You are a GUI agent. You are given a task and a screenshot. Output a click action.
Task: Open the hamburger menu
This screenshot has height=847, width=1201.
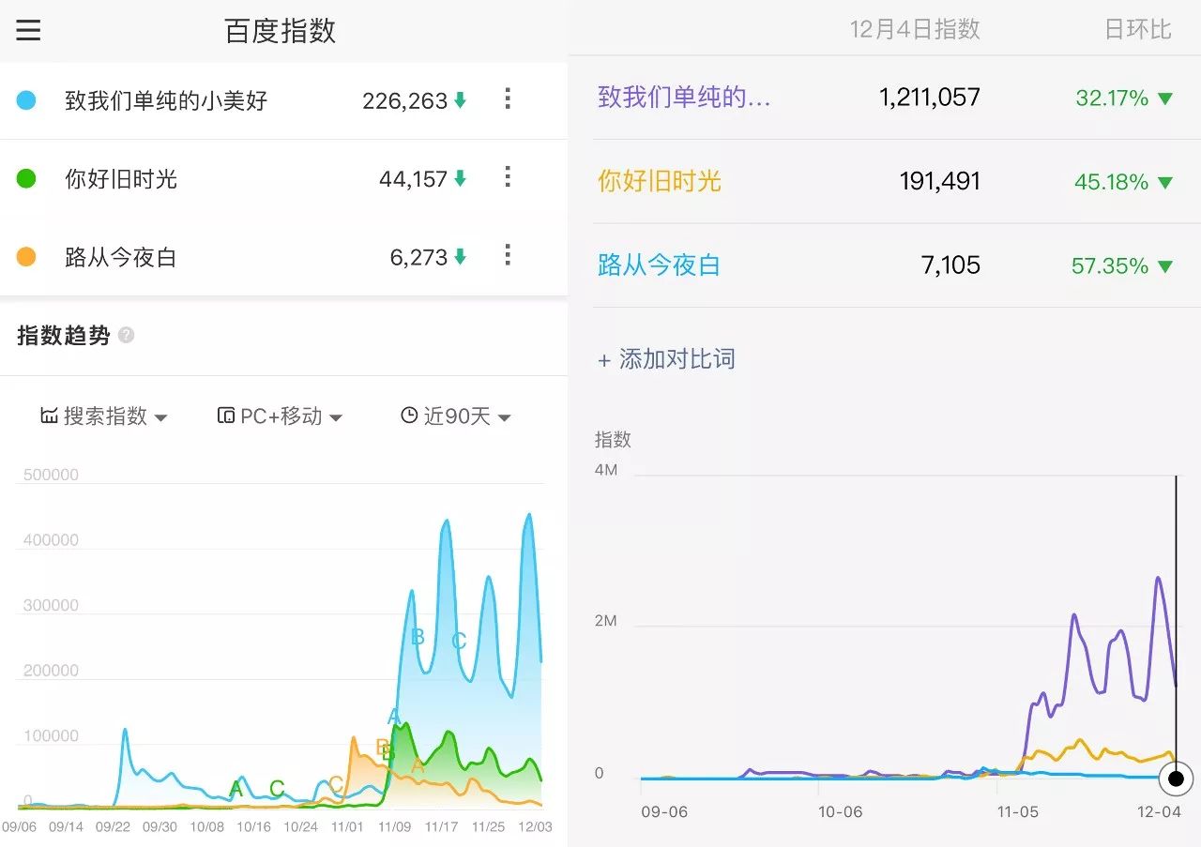(x=28, y=30)
